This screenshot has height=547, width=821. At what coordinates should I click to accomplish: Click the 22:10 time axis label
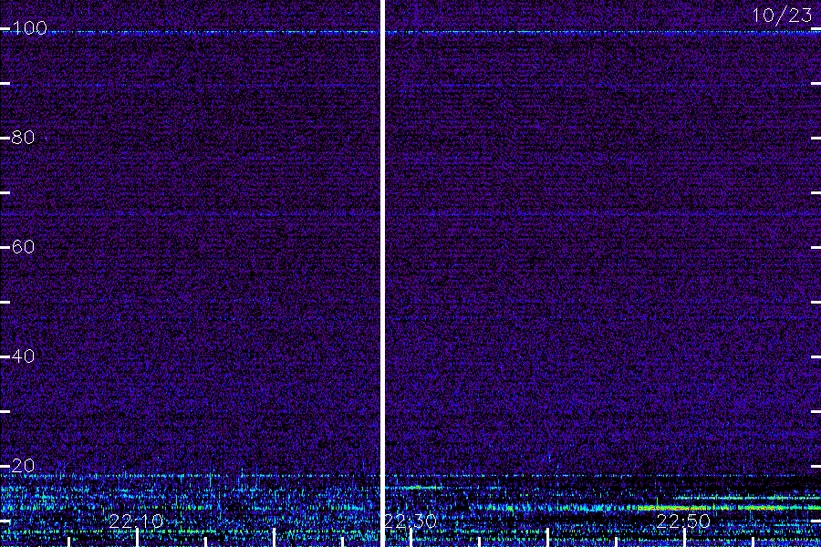[x=137, y=521]
